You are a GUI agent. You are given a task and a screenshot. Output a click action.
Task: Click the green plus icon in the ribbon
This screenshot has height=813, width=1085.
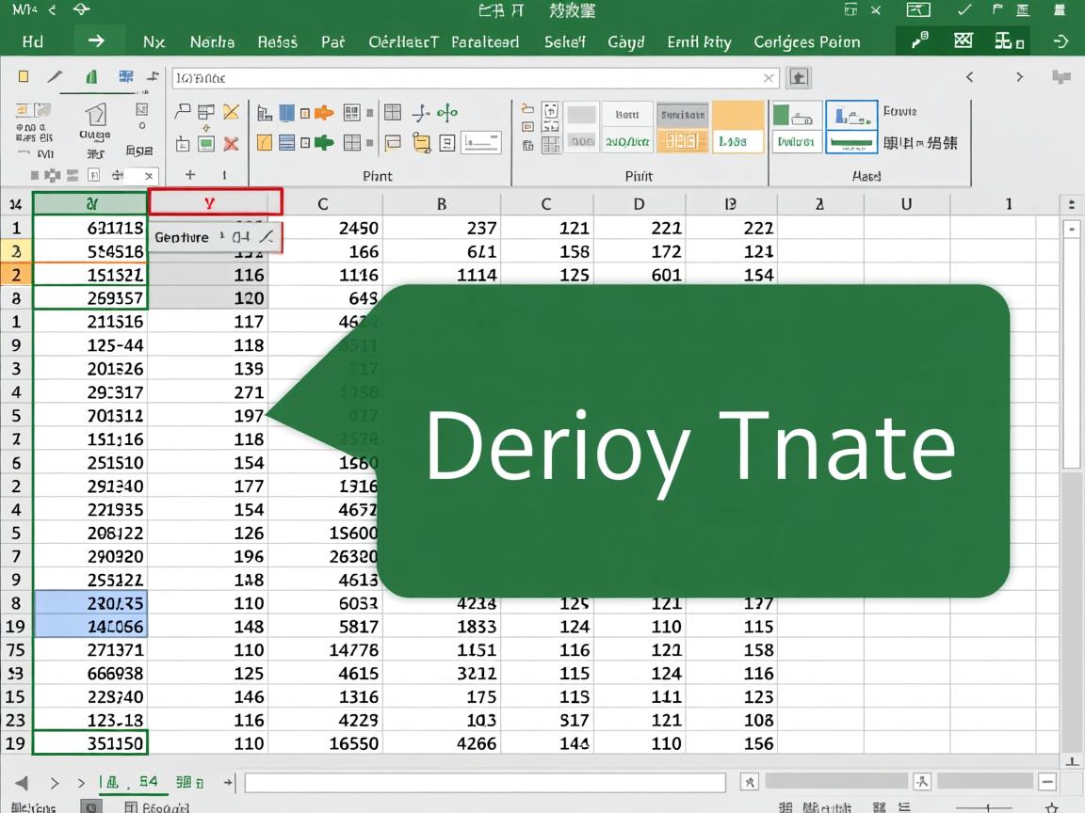pyautogui.click(x=324, y=143)
